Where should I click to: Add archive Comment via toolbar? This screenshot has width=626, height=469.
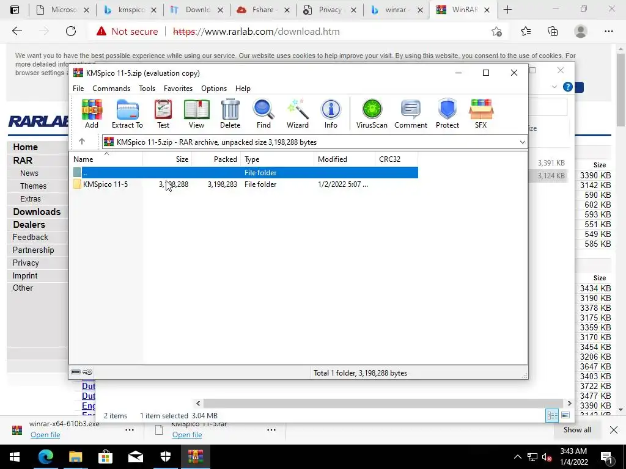coord(411,114)
